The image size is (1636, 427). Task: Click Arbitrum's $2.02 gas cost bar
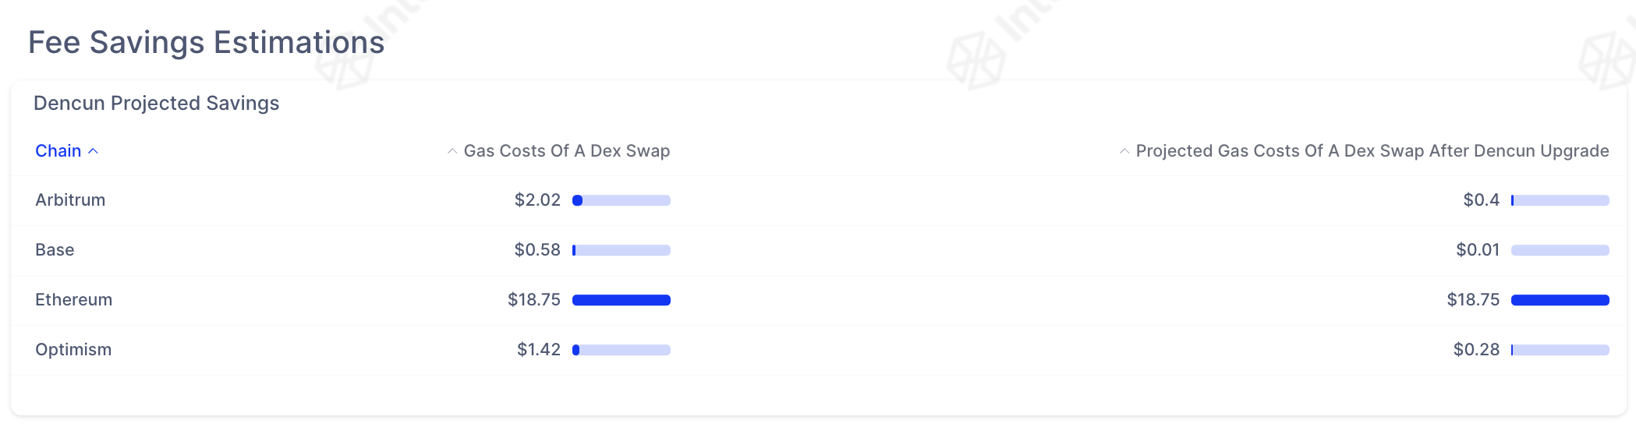[621, 200]
